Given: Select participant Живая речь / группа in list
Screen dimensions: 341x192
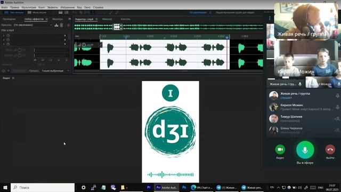Looking at the screenshot, I should coord(304,95).
